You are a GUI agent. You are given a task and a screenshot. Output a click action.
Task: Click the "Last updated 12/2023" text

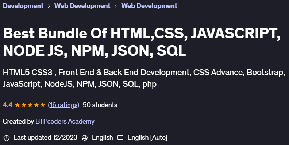click(46, 137)
